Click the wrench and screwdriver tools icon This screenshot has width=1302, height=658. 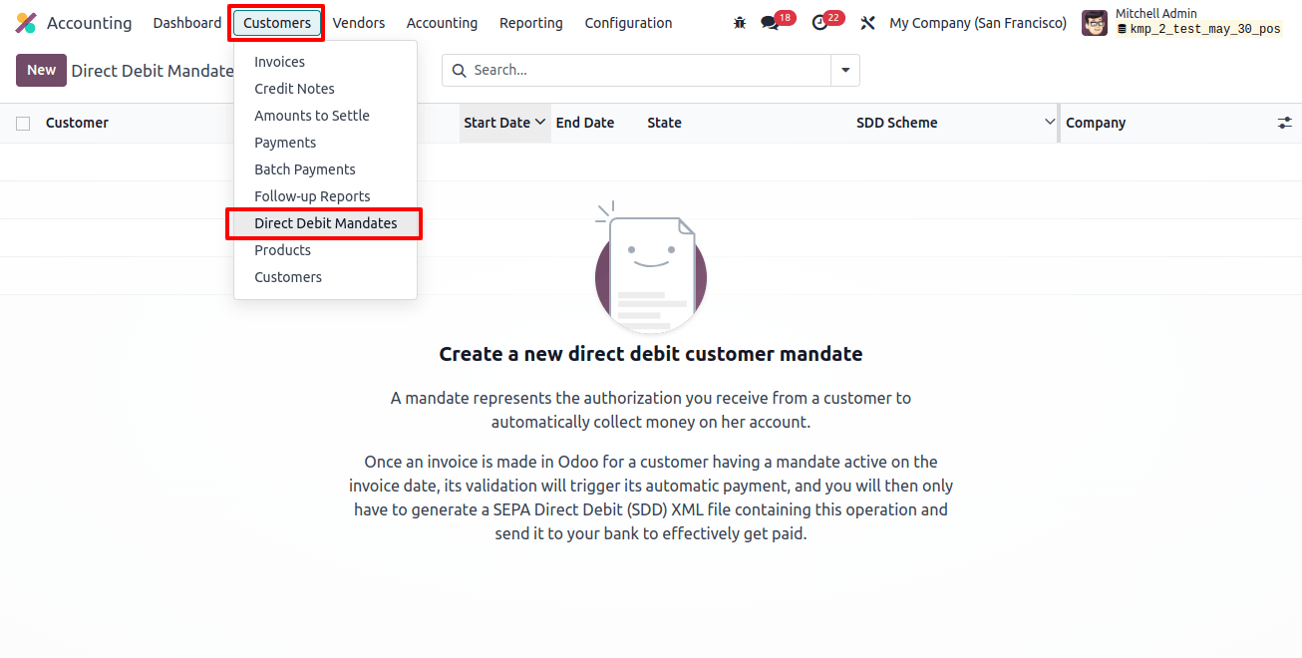pyautogui.click(x=868, y=23)
